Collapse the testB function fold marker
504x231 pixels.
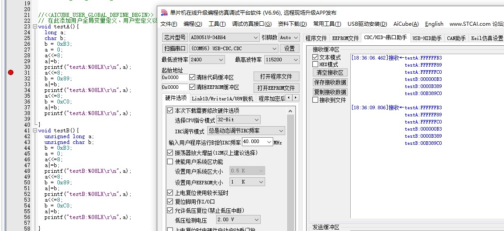click(x=35, y=131)
